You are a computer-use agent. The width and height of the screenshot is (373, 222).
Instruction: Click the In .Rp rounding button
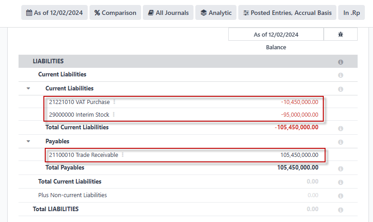coord(351,13)
